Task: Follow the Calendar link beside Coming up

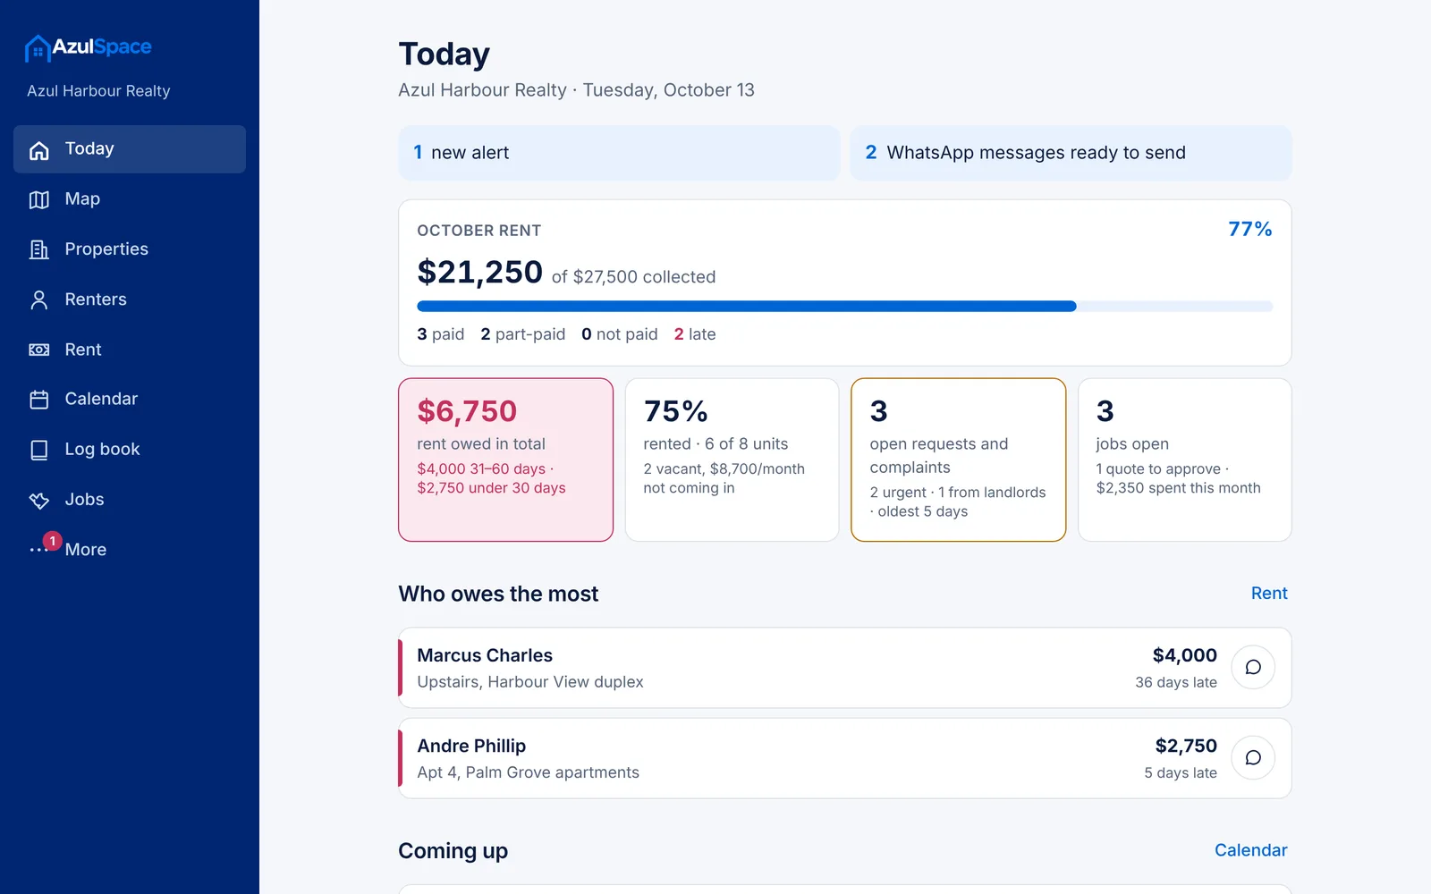Action: pos(1250,850)
